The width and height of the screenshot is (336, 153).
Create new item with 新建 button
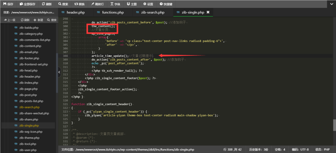tap(38, 20)
